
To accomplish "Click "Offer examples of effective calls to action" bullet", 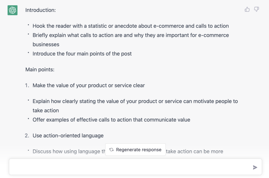I will pyautogui.click(x=111, y=120).
